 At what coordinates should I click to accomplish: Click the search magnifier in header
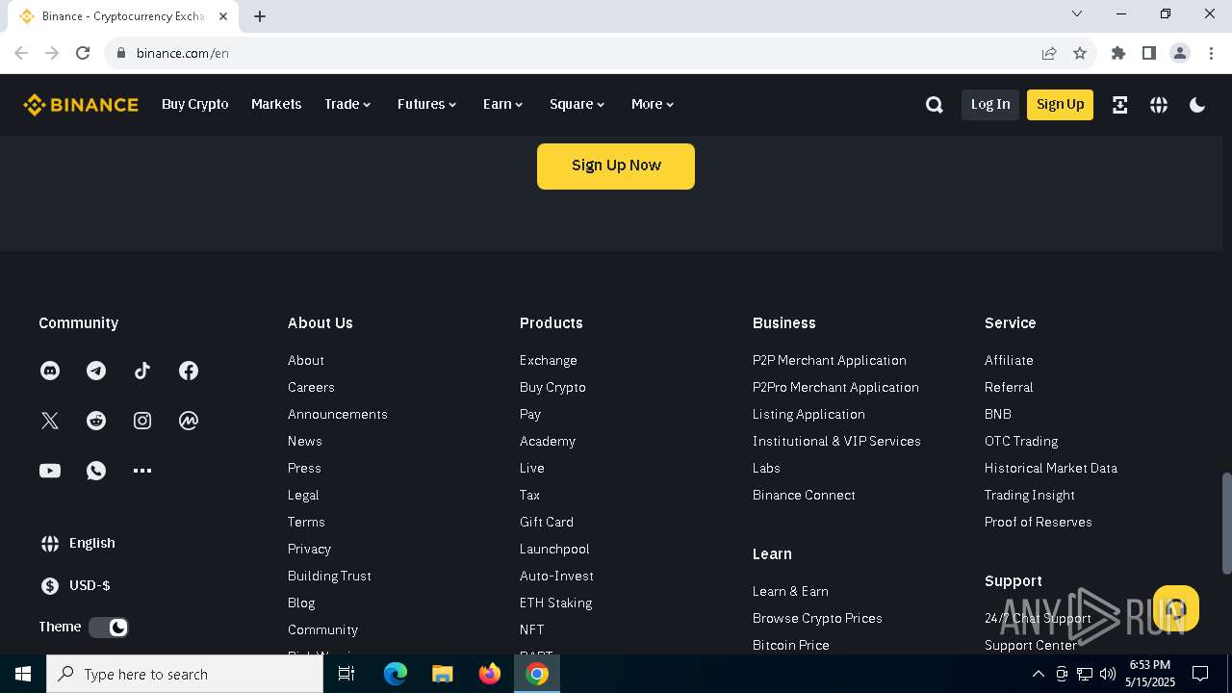click(x=934, y=105)
